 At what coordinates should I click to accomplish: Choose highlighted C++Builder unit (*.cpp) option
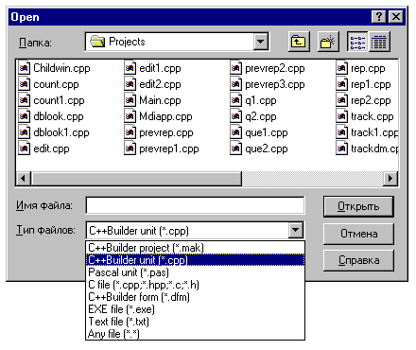tap(195, 260)
